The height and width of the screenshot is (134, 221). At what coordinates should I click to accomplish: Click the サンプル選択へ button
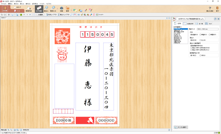pos(181,127)
